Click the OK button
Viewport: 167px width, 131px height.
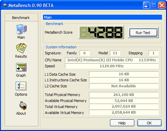pyautogui.click(x=149, y=123)
